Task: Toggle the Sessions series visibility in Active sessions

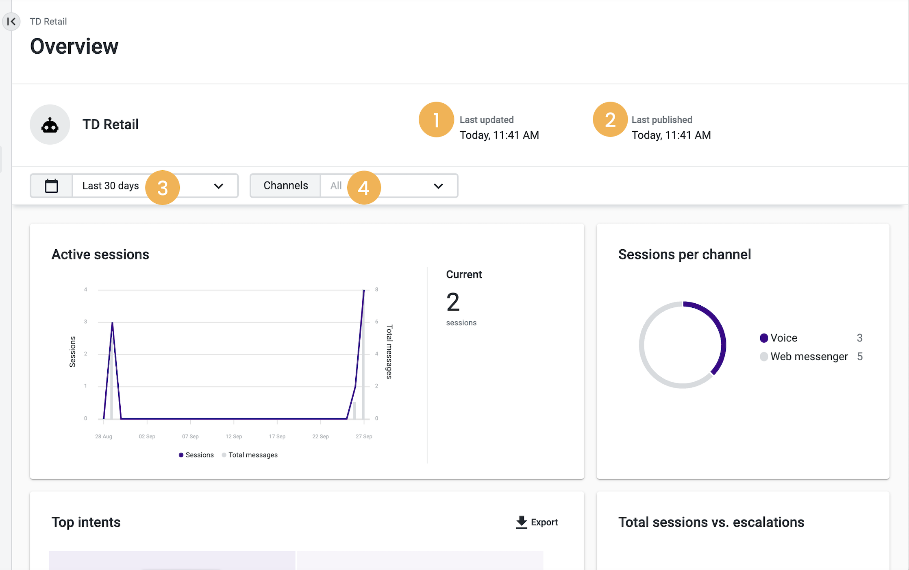Action: [x=197, y=455]
